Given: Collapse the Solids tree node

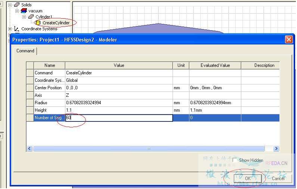Looking at the screenshot, I should [x=10, y=5].
